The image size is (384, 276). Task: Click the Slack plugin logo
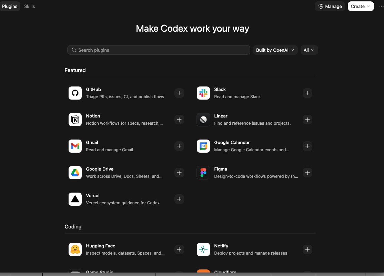pyautogui.click(x=203, y=93)
